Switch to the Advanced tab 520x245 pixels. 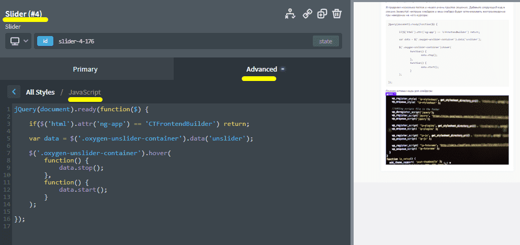[x=262, y=69]
